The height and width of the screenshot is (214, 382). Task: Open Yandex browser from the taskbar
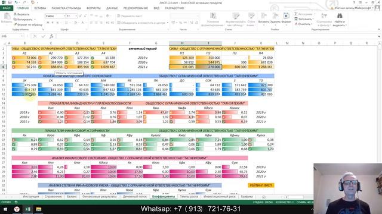(17, 209)
